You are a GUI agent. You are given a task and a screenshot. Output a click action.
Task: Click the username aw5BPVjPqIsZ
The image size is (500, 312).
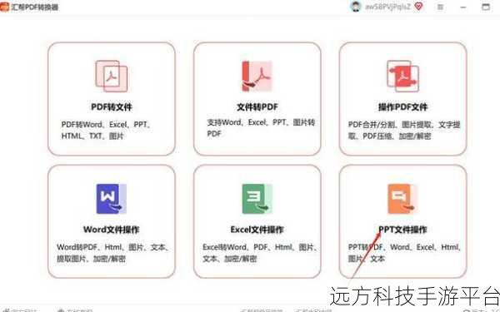(387, 7)
